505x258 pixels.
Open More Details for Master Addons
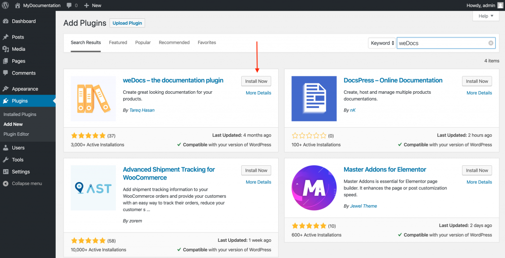click(479, 182)
